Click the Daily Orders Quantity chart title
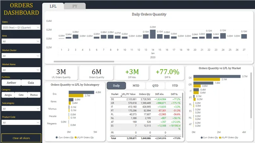Viewport: 255px width, 143px height. [149, 14]
